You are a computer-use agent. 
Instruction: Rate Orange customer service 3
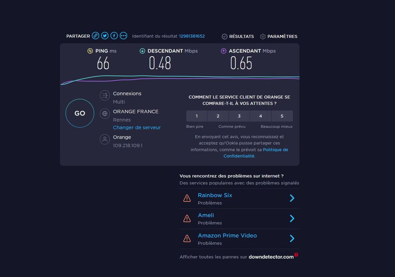click(x=239, y=116)
